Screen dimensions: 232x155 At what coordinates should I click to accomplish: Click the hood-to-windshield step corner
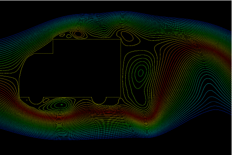tap(53, 53)
